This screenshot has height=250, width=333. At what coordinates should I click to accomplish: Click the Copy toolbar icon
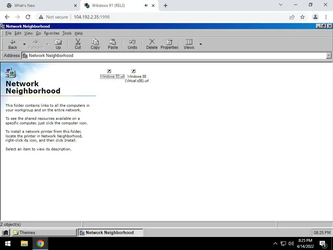[95, 42]
